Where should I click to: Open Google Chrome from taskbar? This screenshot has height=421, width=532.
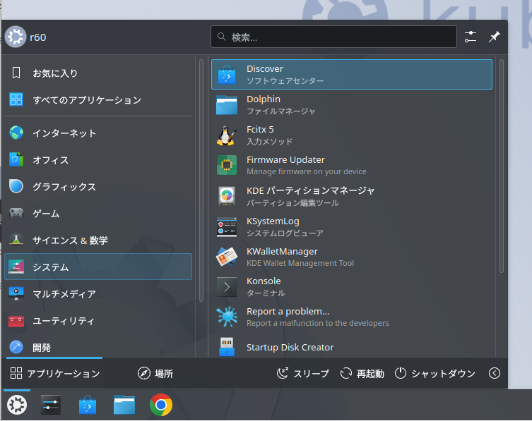pyautogui.click(x=161, y=405)
